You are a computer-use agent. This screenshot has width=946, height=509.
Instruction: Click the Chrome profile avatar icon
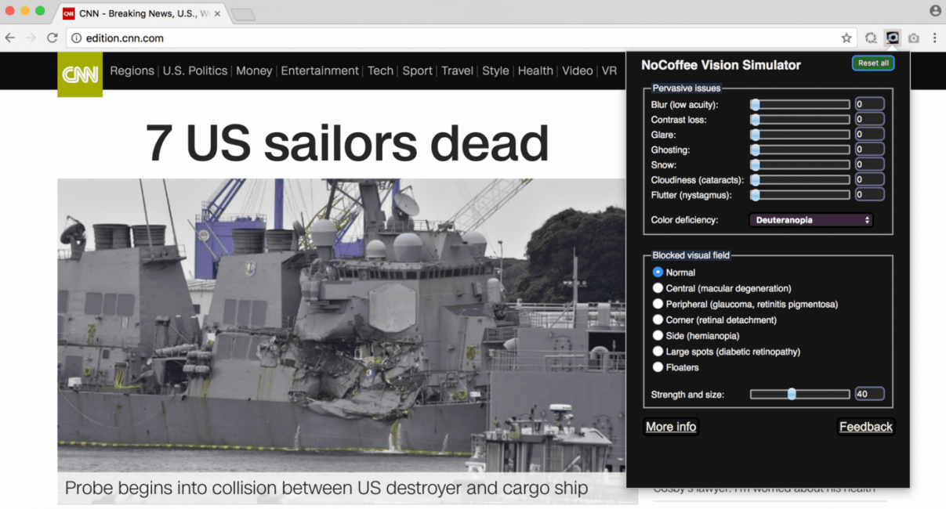(935, 11)
